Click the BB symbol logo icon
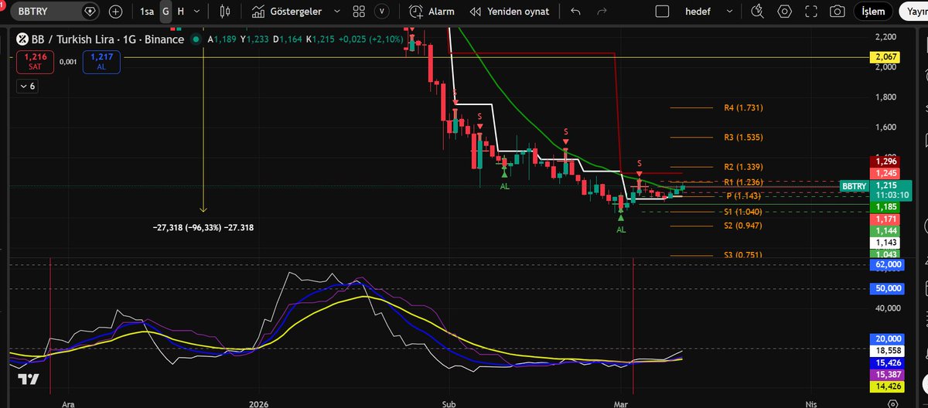928x408 pixels. (x=24, y=39)
